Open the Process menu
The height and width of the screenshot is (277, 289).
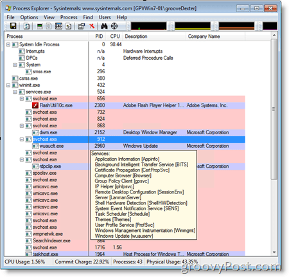69,17
